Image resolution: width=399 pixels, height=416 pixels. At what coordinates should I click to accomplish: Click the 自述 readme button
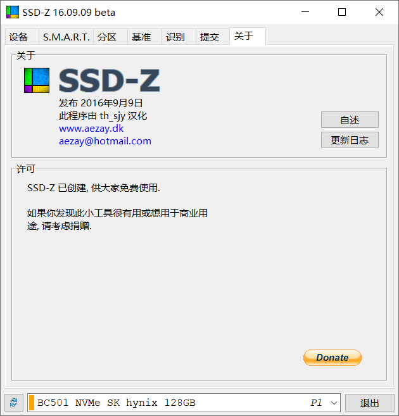350,120
